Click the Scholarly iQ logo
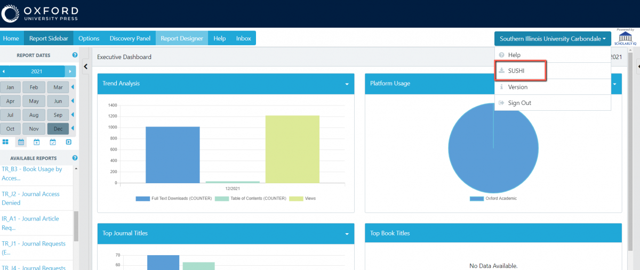 624,38
